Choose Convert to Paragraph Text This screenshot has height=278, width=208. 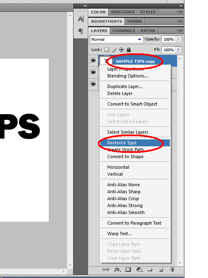134,223
